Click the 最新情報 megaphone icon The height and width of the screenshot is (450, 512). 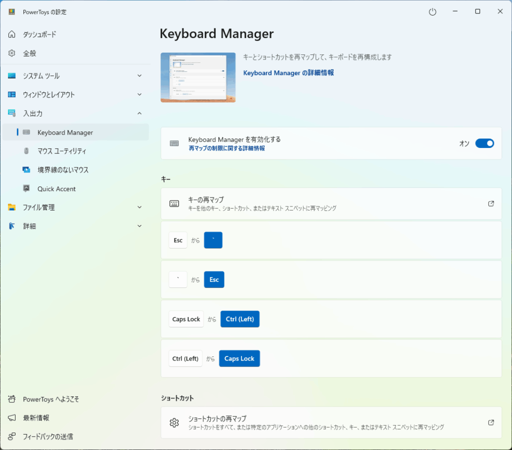click(12, 417)
